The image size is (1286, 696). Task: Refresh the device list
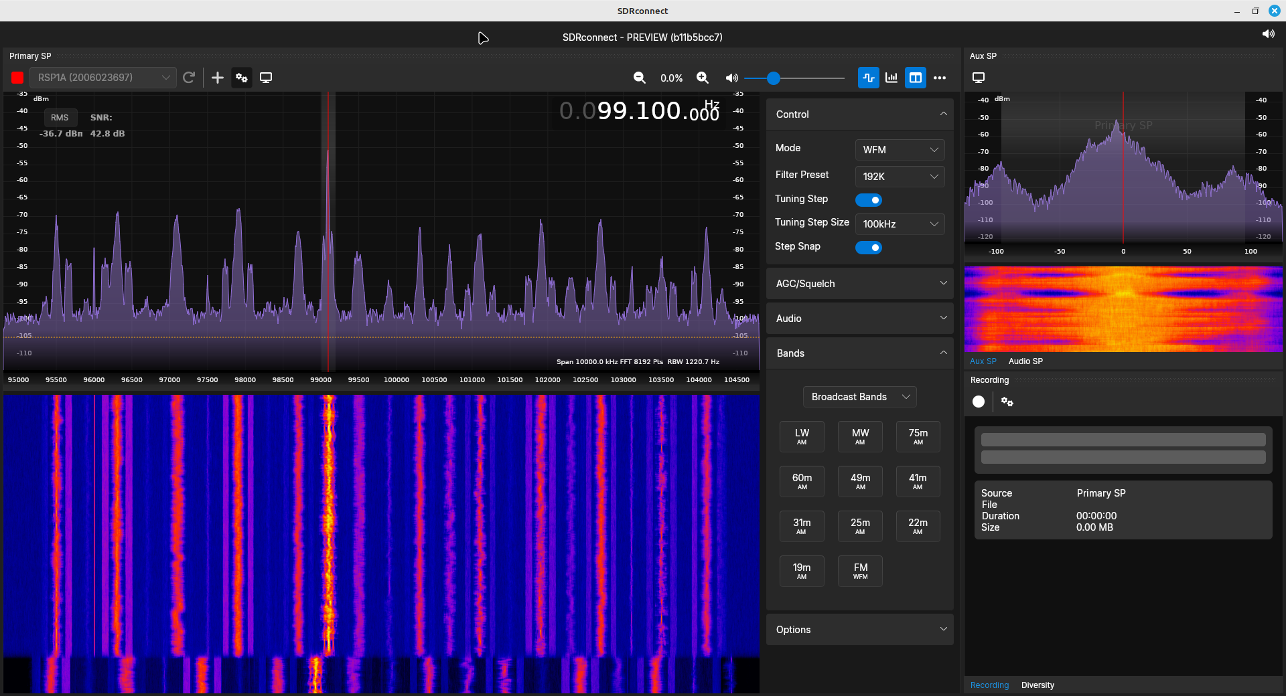189,78
